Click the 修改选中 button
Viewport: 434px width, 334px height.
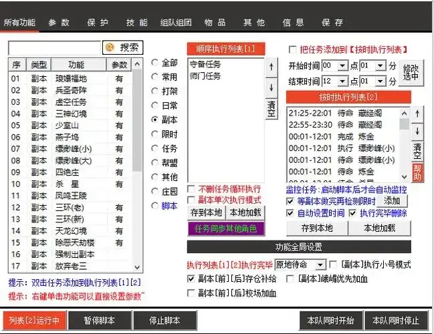pos(411,73)
